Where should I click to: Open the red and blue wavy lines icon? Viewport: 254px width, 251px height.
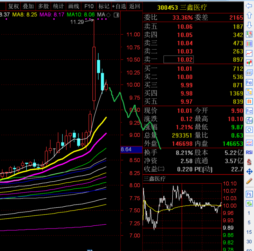[249, 143]
